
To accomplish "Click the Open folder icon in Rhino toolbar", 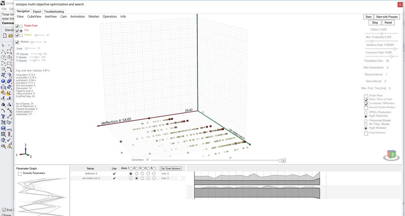I will click(x=11, y=36).
